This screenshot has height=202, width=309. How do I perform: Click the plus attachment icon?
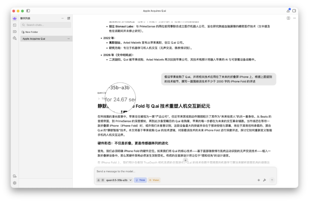pyautogui.click(x=258, y=180)
